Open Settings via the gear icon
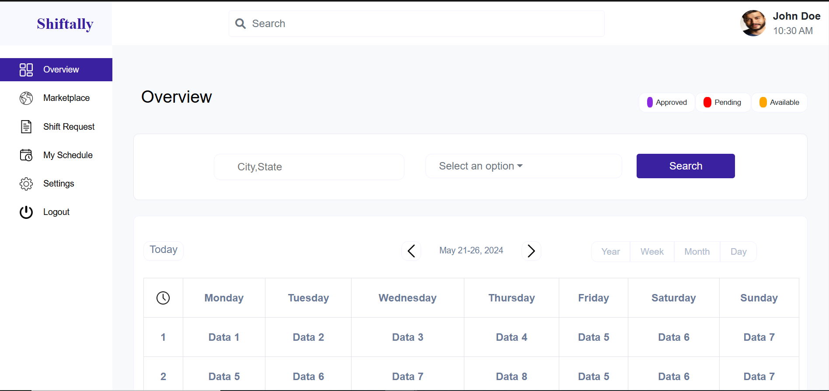This screenshot has width=829, height=391. coord(26,184)
